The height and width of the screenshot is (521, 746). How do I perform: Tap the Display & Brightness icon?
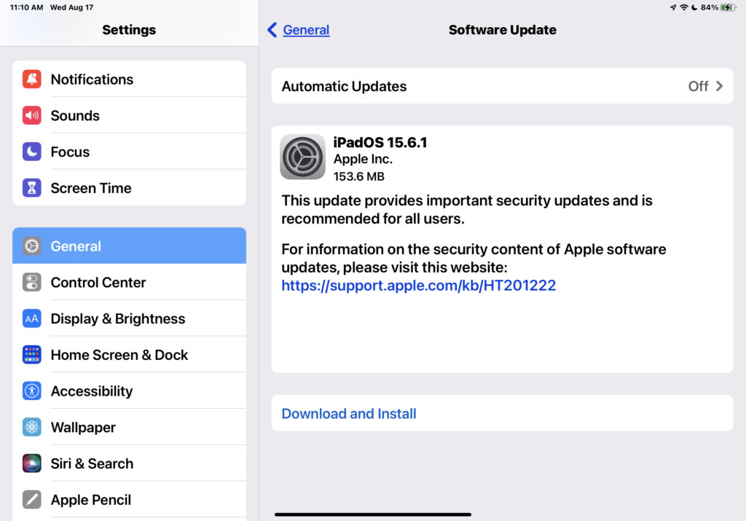pos(31,318)
